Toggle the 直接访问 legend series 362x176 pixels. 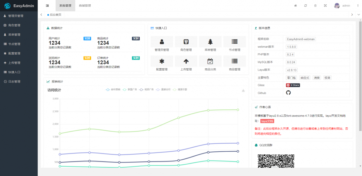(163, 89)
